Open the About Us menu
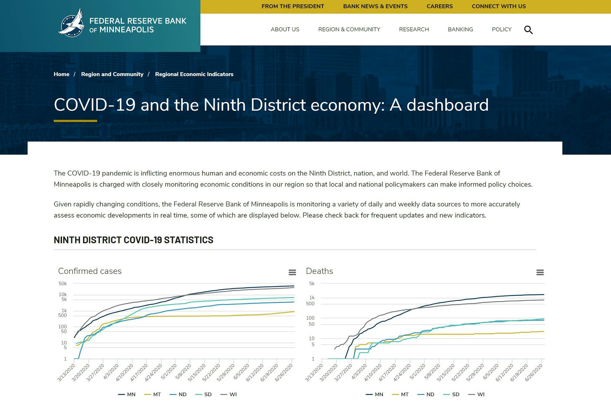611x406 pixels. coord(285,29)
